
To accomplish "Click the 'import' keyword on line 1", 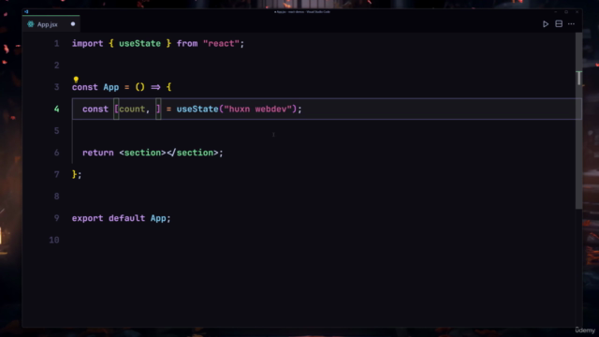I will point(87,44).
